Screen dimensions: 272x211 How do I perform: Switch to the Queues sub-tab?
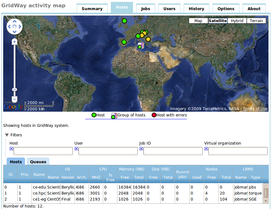[38, 162]
